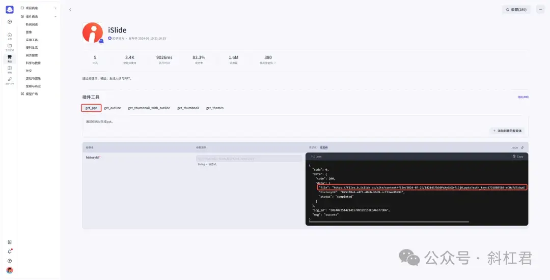Switch to the get_themes tool tab
The width and height of the screenshot is (550, 280).
[215, 108]
